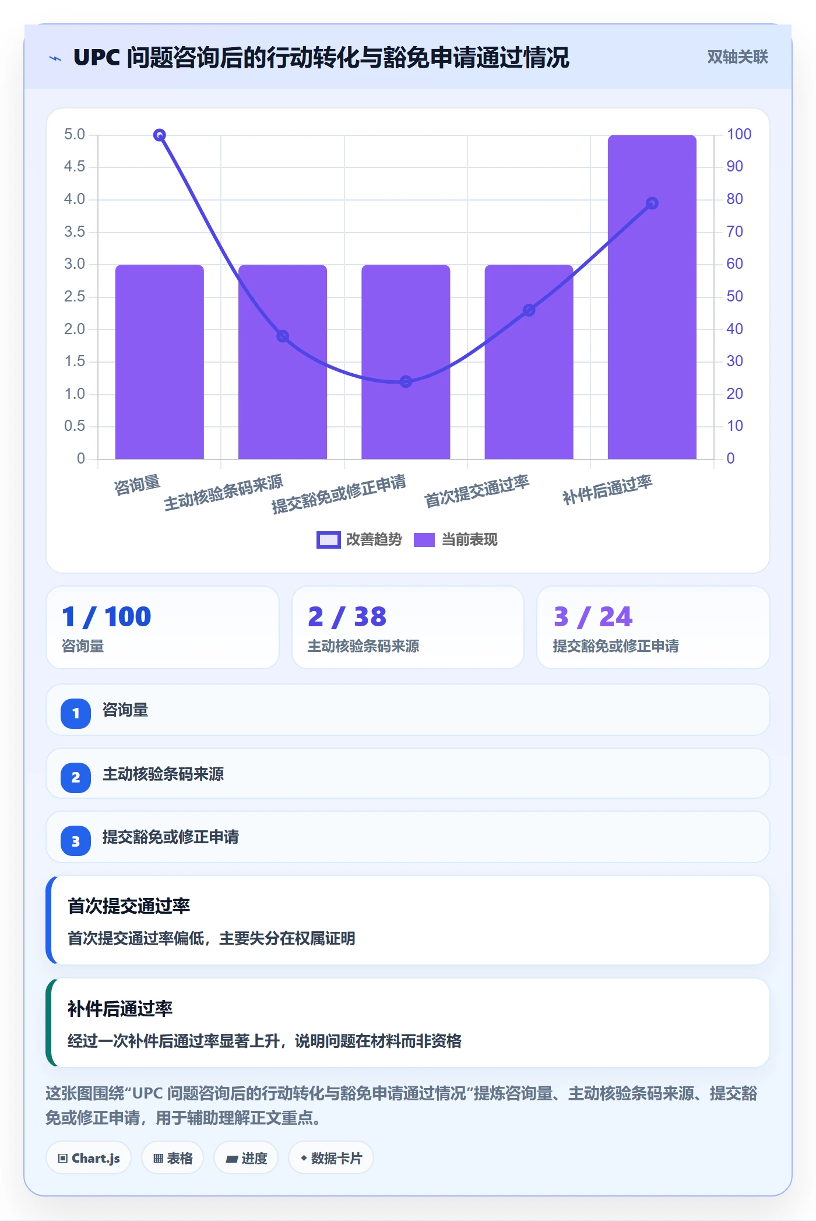Toggle the 改善趋势 legend item
Screen dimensions: 816x1221
359,539
